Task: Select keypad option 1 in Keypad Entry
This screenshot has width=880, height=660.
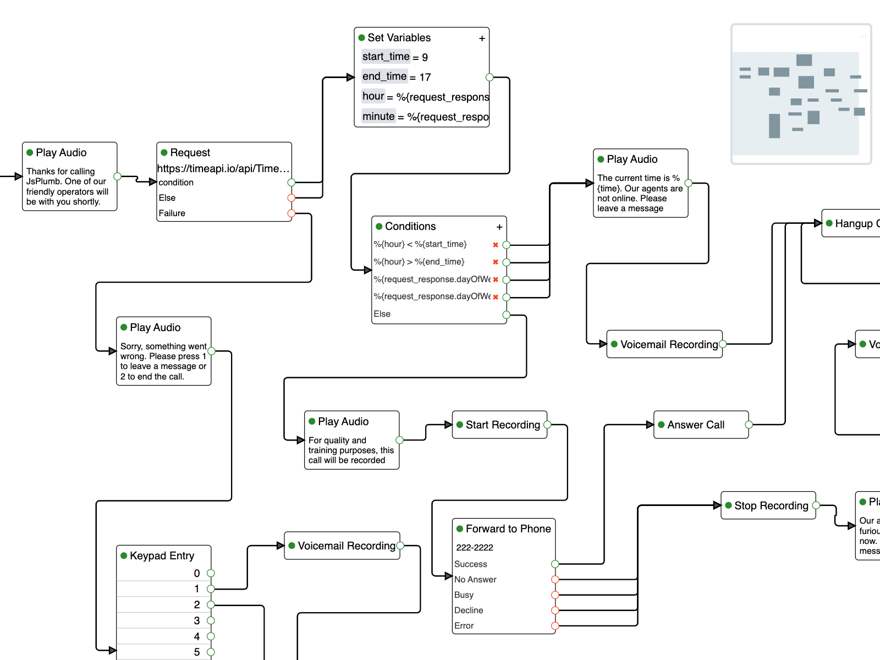Action: (196, 588)
